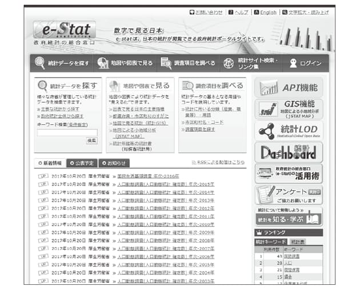Switch to the 公表予定 tab

(x=82, y=163)
